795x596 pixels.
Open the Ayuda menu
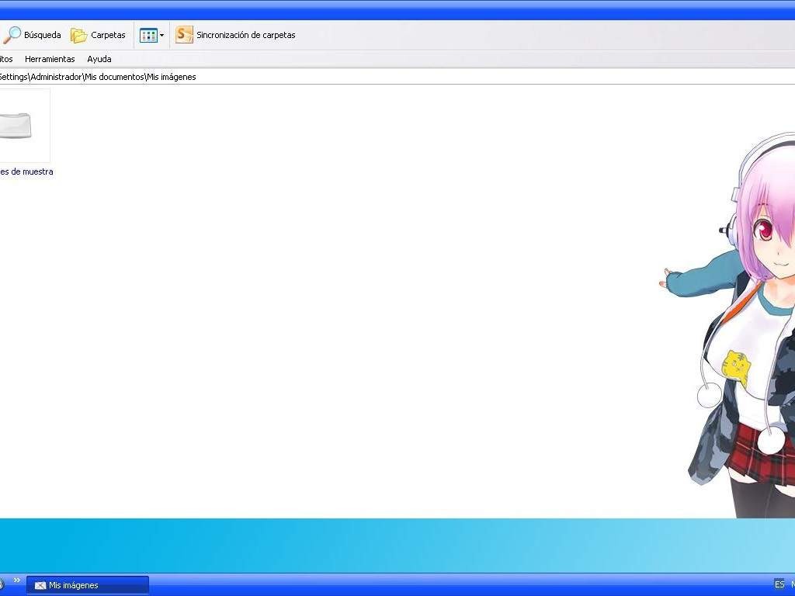pos(99,59)
